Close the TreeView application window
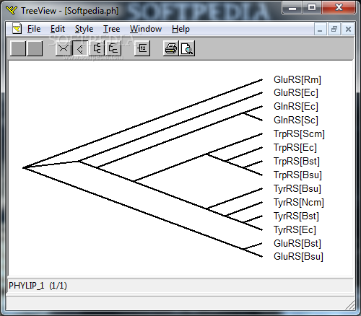The height and width of the screenshot is (316, 361). click(339, 7)
